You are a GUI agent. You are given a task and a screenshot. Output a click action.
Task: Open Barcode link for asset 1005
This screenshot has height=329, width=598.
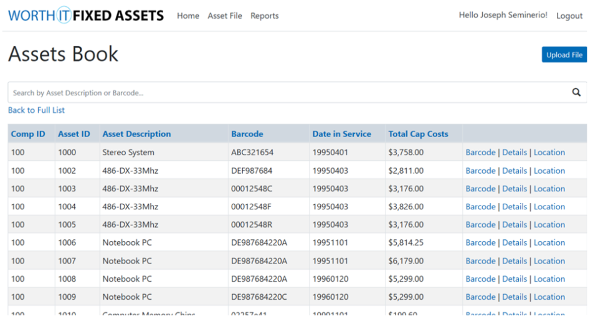(x=480, y=224)
